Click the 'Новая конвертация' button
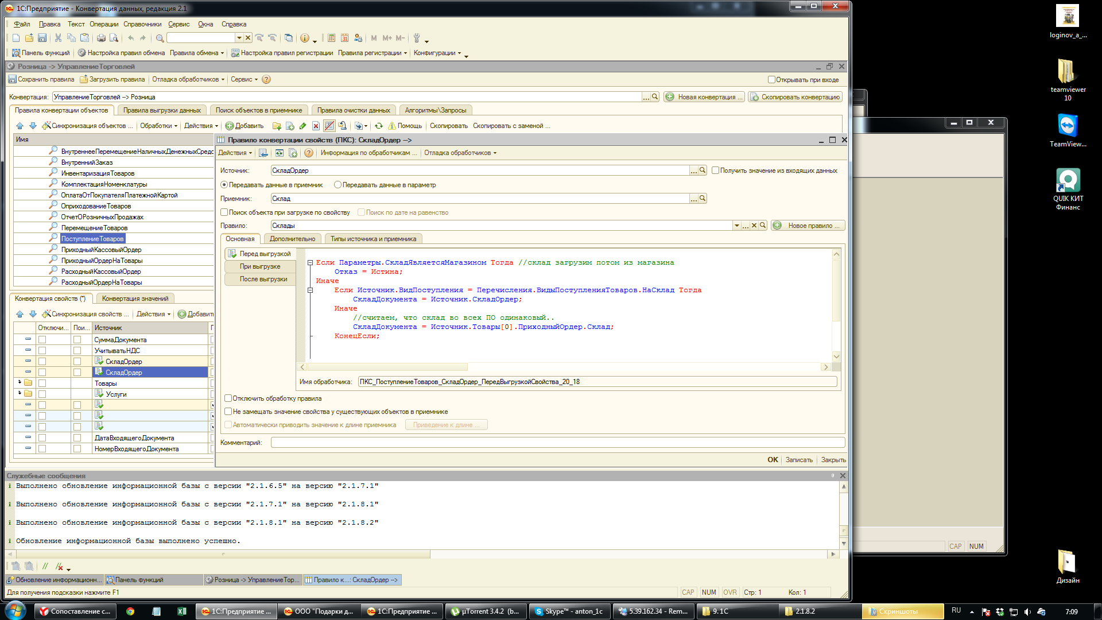 (x=704, y=97)
